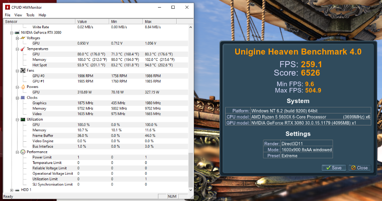
Task: Open the View menu
Action: tap(18, 15)
